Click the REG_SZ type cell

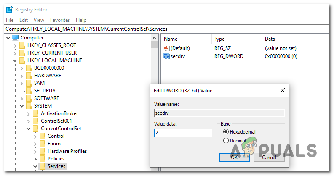coord(222,48)
